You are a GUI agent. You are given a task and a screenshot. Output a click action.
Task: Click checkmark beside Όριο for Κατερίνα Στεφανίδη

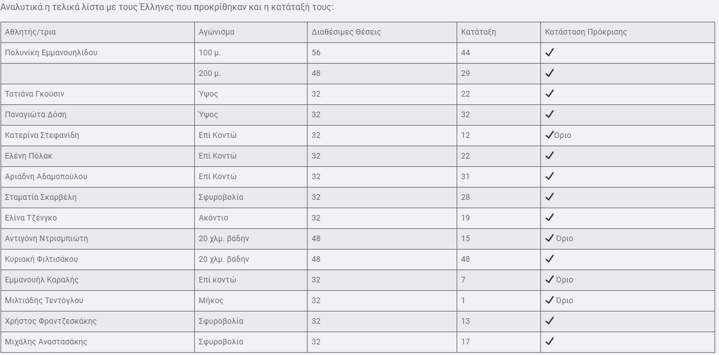tap(549, 135)
